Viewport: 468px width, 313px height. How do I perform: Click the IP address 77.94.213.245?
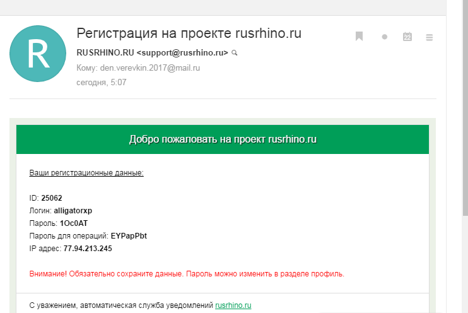pyautogui.click(x=88, y=249)
